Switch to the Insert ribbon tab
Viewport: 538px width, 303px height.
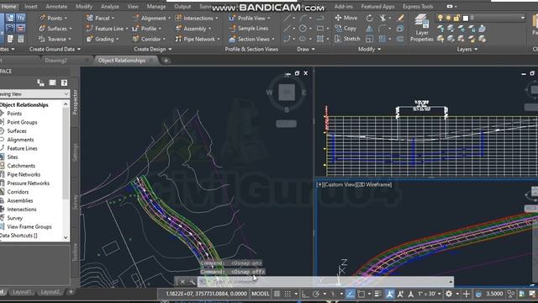pos(31,7)
